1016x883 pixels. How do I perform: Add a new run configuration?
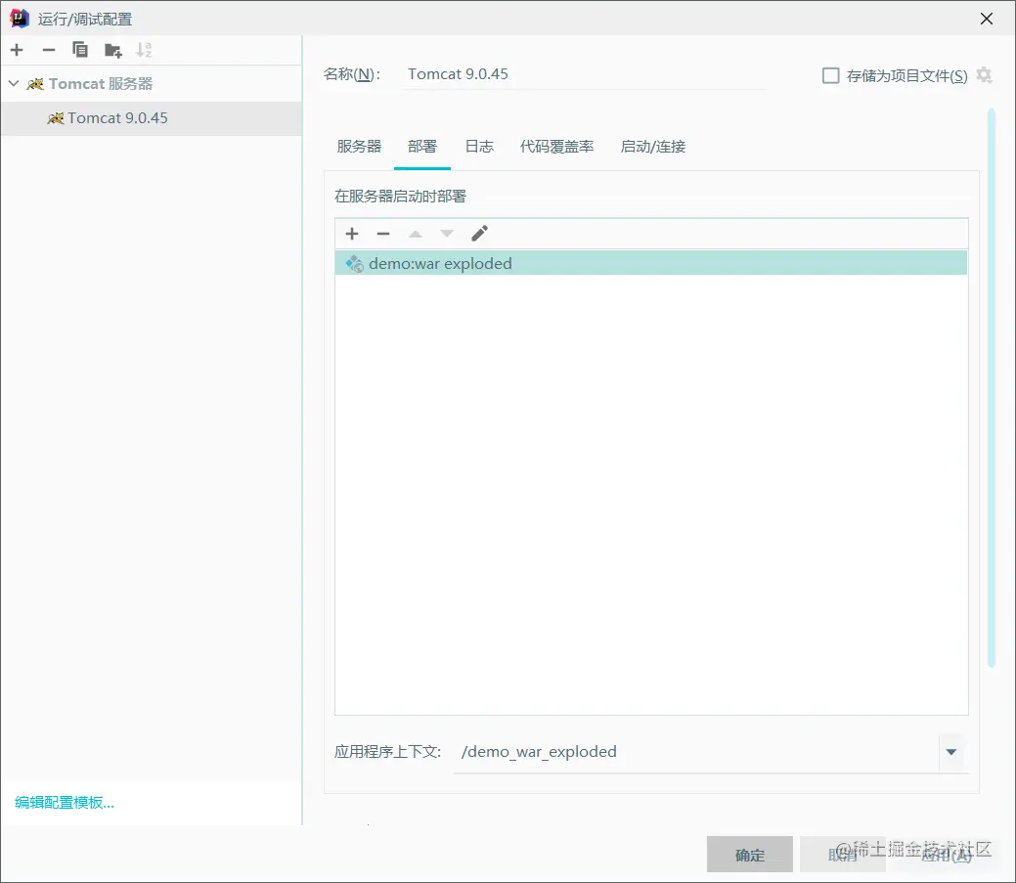tap(17, 50)
